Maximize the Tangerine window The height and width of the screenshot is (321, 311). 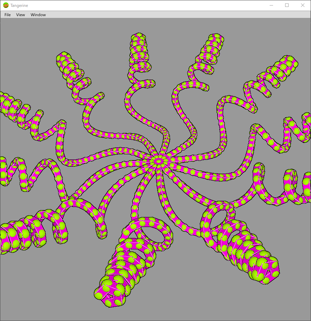287,5
